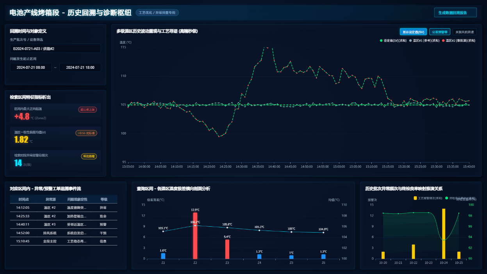Click the 回溯时间与对象定义 panel title

coord(28,31)
